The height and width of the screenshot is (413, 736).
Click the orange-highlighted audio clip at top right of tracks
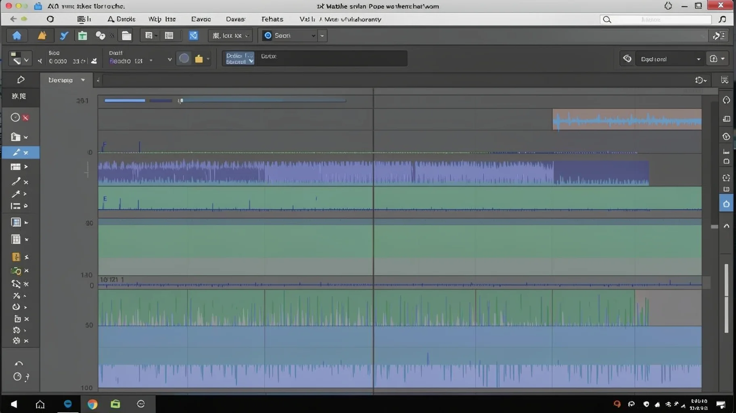click(627, 119)
